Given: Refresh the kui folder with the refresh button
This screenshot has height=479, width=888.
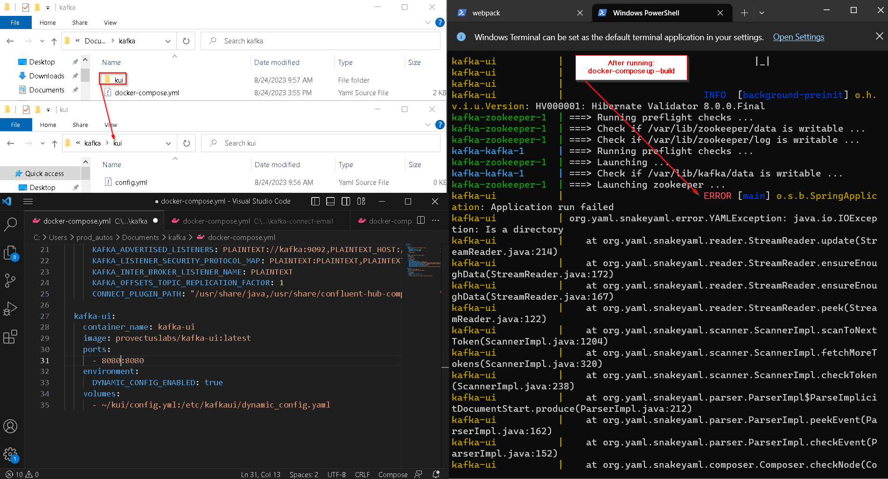Looking at the screenshot, I should [x=186, y=143].
